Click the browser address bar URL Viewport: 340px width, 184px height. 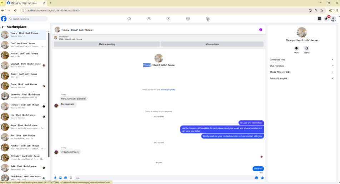pyautogui.click(x=53, y=10)
